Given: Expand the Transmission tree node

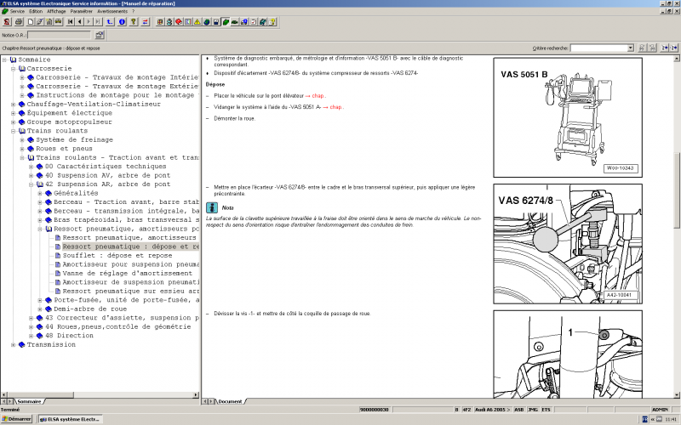Looking at the screenshot, I should (14, 344).
